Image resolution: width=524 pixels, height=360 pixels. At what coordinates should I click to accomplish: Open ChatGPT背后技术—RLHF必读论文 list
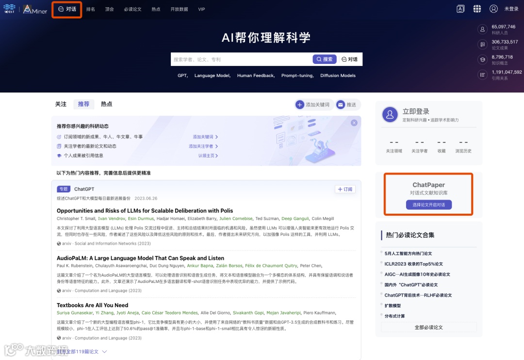[418, 295]
